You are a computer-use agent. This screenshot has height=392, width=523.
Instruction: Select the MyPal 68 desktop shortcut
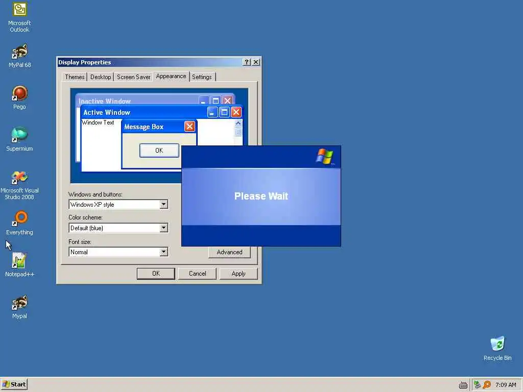click(19, 56)
